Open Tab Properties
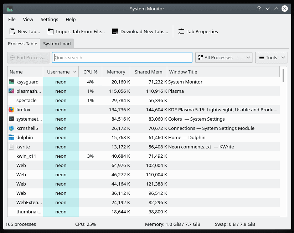 click(198, 31)
